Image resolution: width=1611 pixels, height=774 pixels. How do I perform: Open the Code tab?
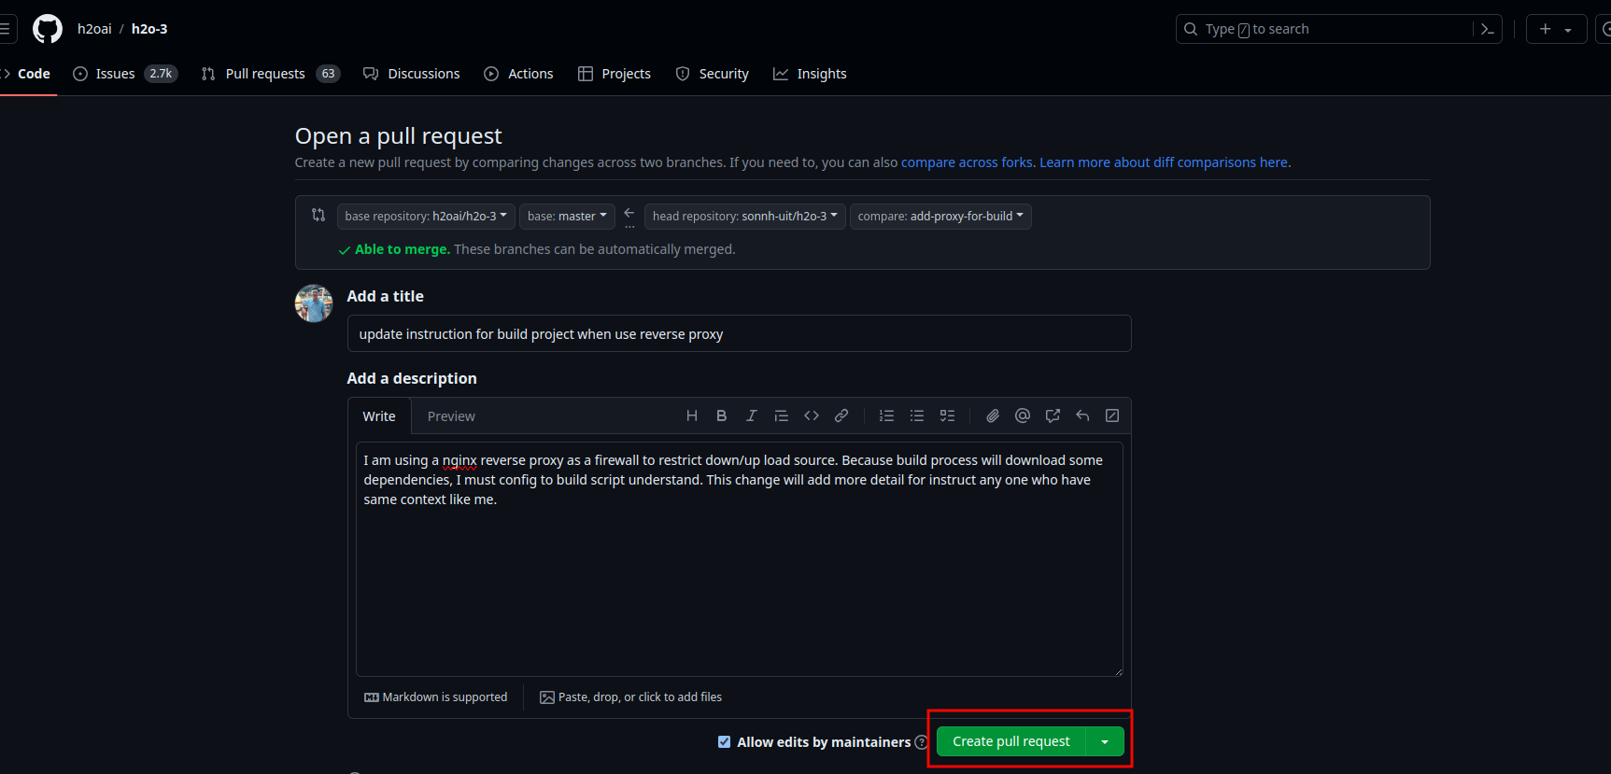[29, 74]
